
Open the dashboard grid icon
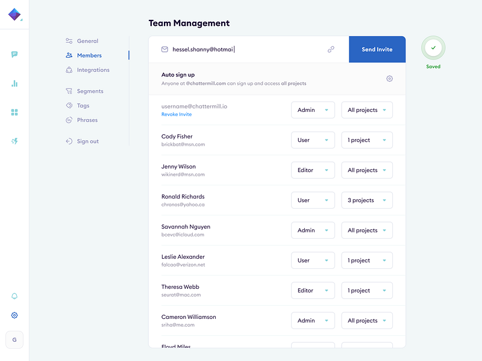pyautogui.click(x=14, y=113)
